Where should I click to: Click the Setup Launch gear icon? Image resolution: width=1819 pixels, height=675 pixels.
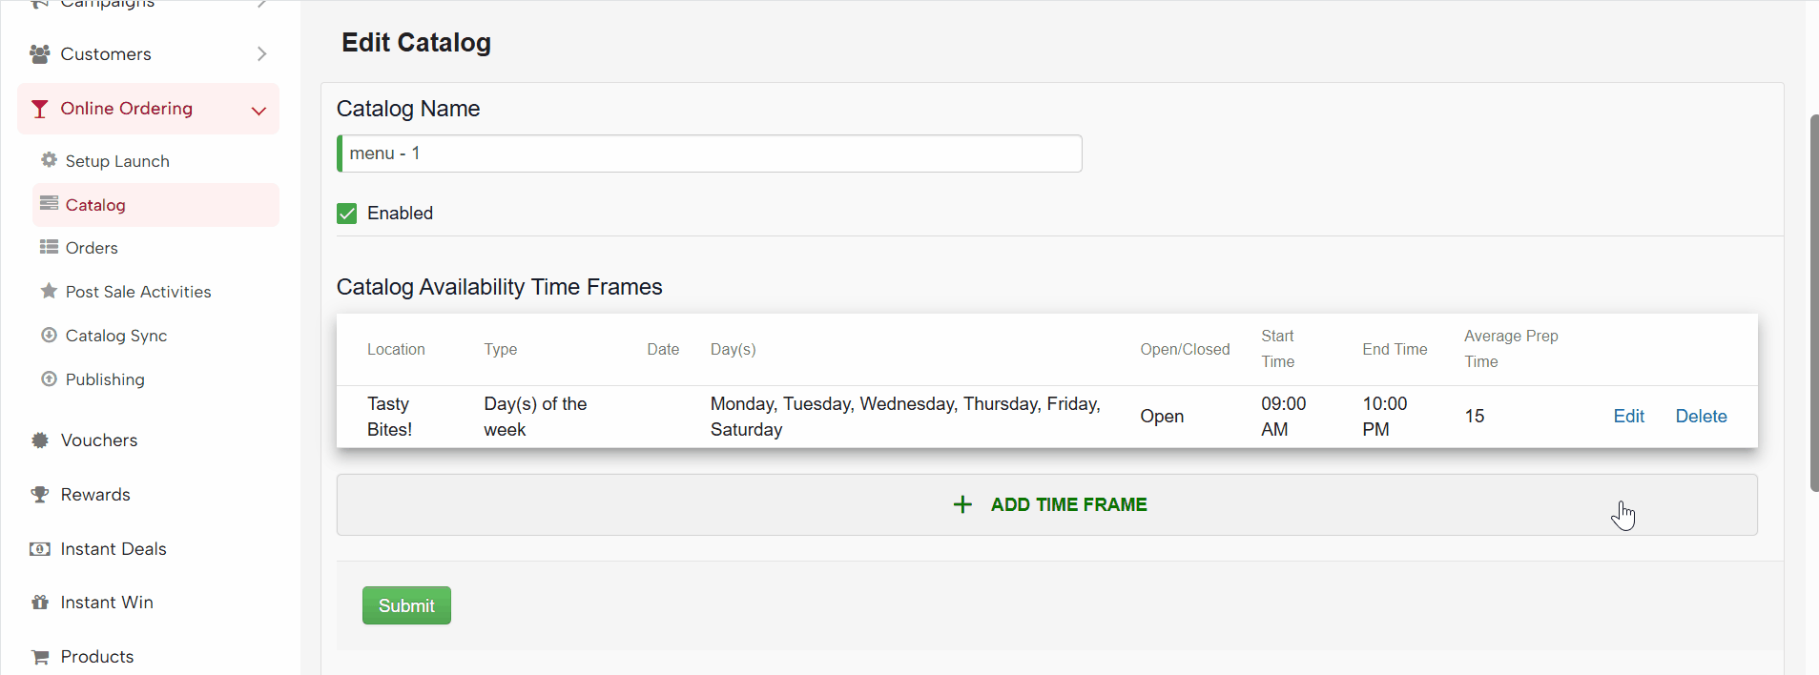[x=49, y=160]
